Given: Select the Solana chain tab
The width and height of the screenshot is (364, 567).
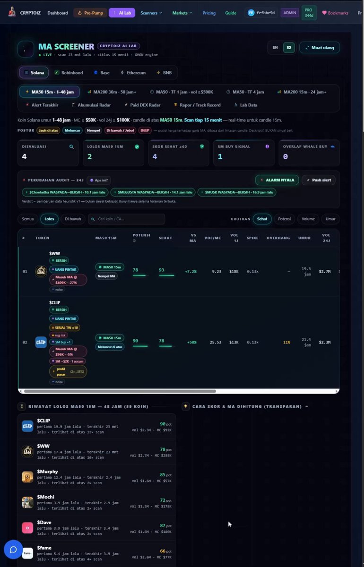Looking at the screenshot, I should 34,73.
